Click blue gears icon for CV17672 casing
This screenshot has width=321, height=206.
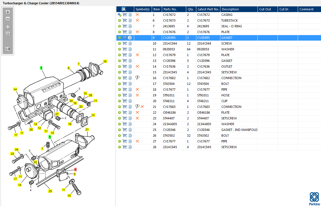(x=120, y=15)
